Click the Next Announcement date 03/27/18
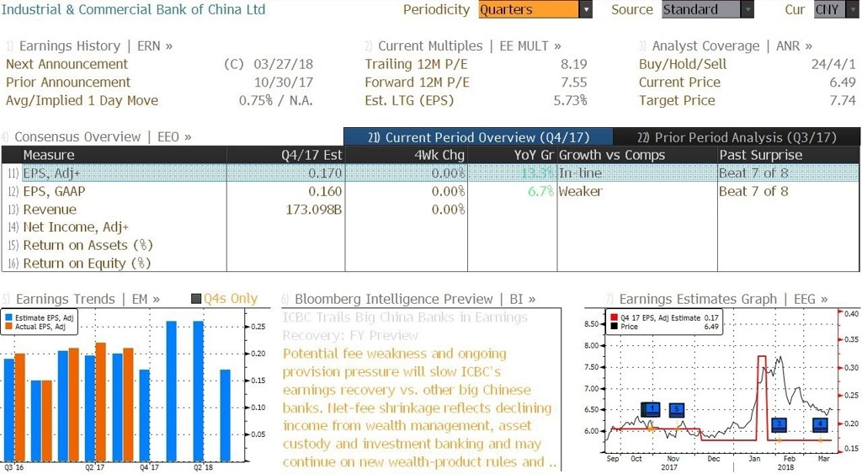This screenshot has height=474, width=862. coord(283,64)
